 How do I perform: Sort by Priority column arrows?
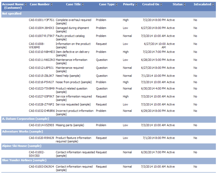(x=136, y=4)
